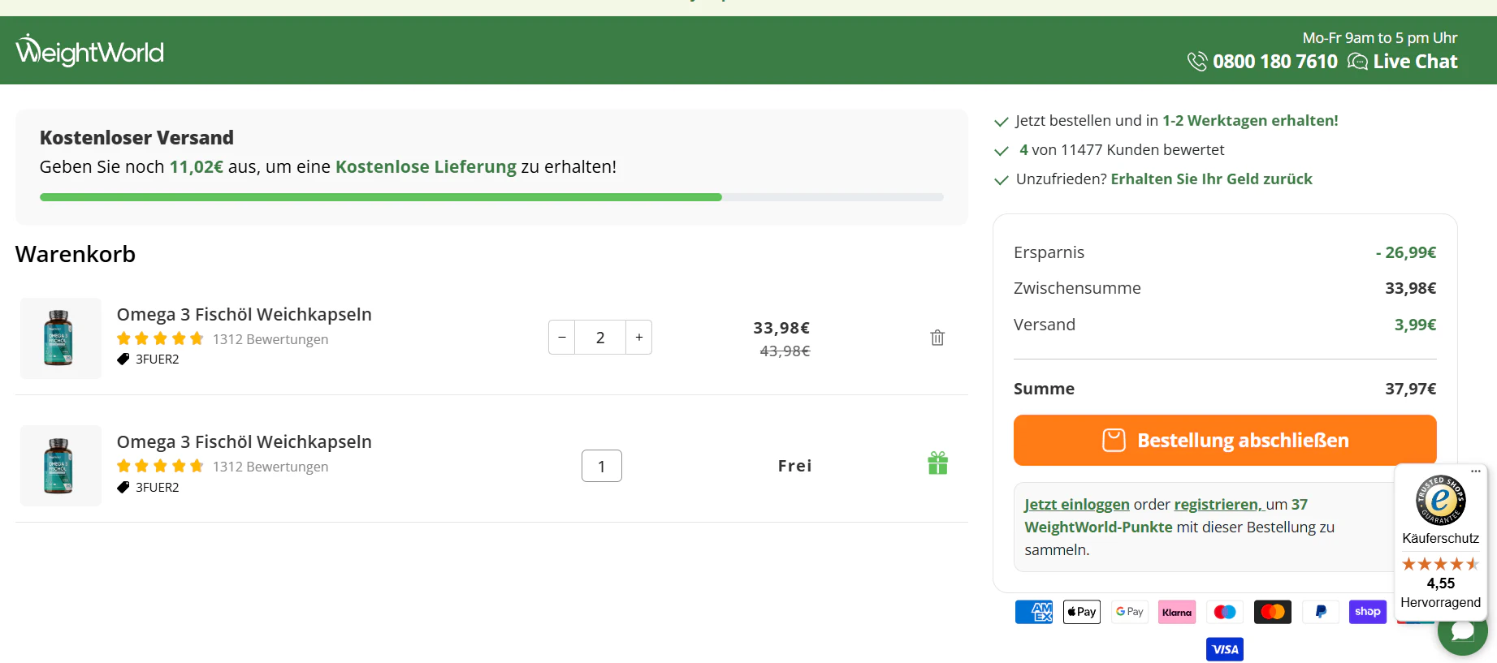This screenshot has width=1497, height=663.
Task: Click Bestellung abschließen button
Action: click(1225, 440)
